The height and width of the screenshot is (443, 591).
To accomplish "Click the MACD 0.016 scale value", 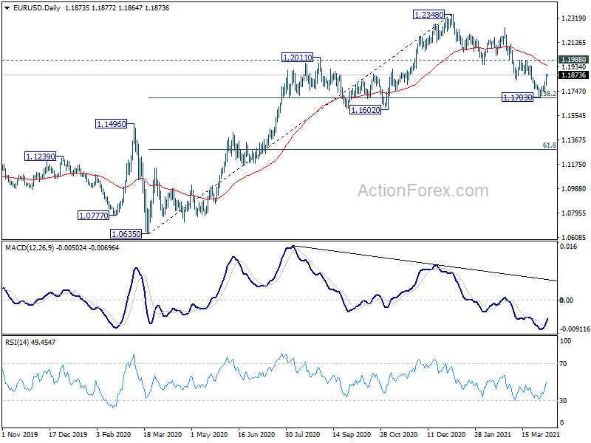I will 569,247.
